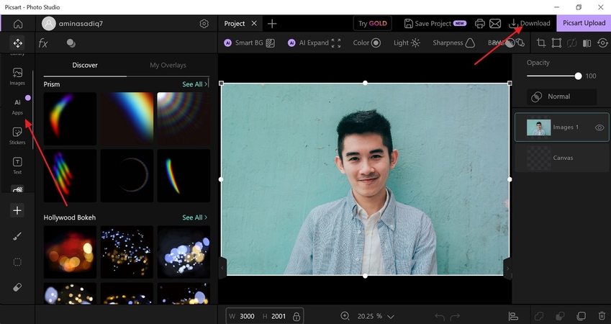Click the plus add button in left toolbar
The width and height of the screenshot is (611, 324).
pos(17,210)
